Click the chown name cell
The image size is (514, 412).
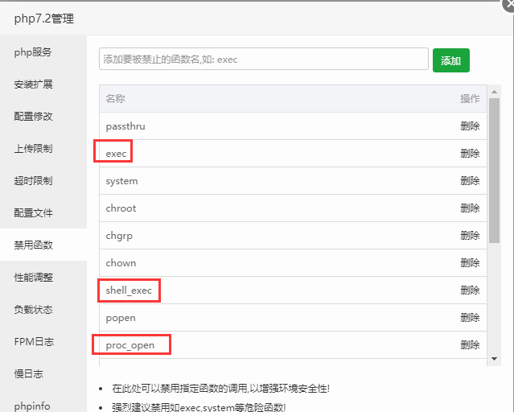click(x=121, y=263)
